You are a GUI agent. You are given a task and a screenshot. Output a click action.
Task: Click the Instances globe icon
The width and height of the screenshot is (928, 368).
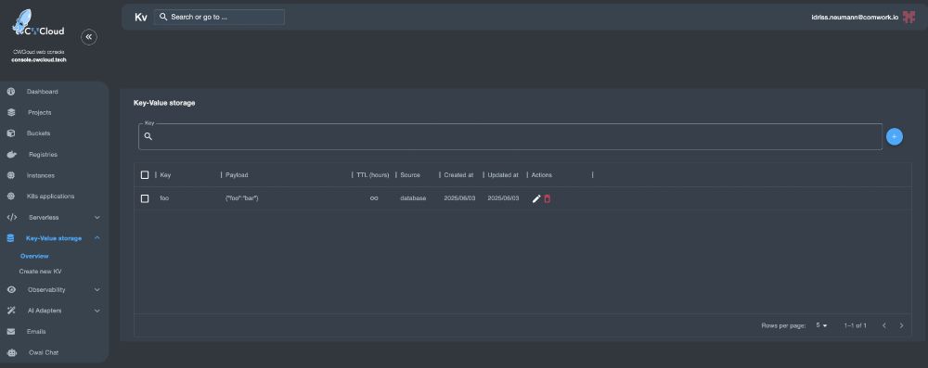click(10, 175)
